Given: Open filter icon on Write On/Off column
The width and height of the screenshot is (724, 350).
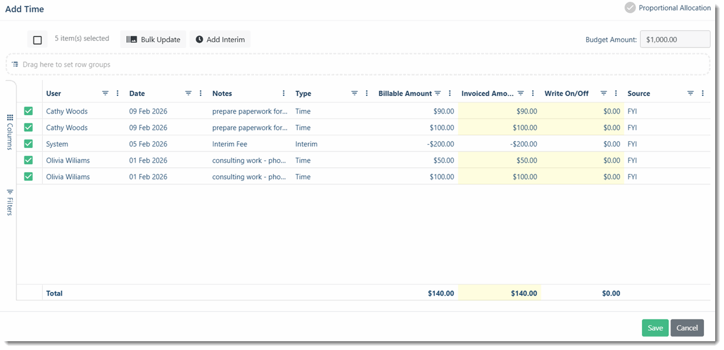Looking at the screenshot, I should coord(604,94).
